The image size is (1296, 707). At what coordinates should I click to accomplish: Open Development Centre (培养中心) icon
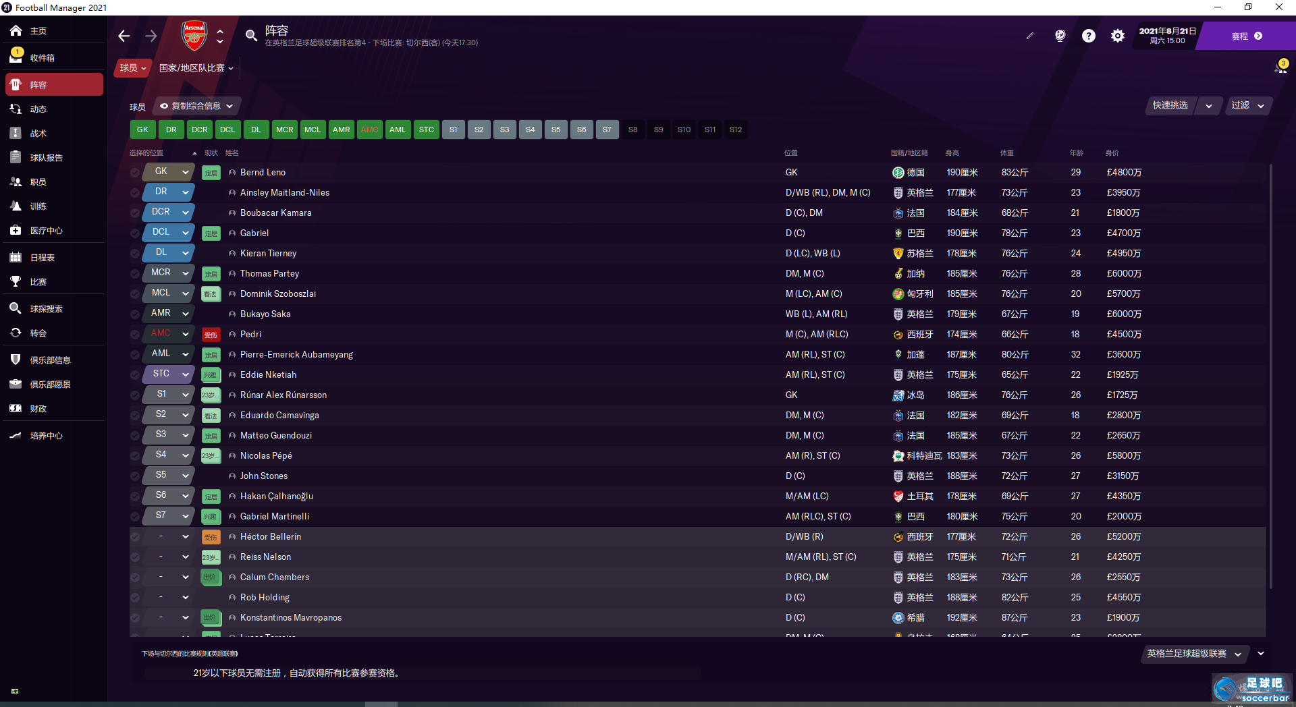pyautogui.click(x=16, y=435)
